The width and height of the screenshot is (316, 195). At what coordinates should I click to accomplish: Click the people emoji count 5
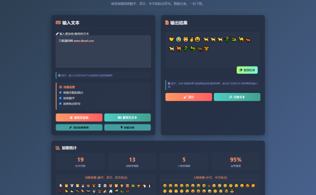[x=184, y=160]
